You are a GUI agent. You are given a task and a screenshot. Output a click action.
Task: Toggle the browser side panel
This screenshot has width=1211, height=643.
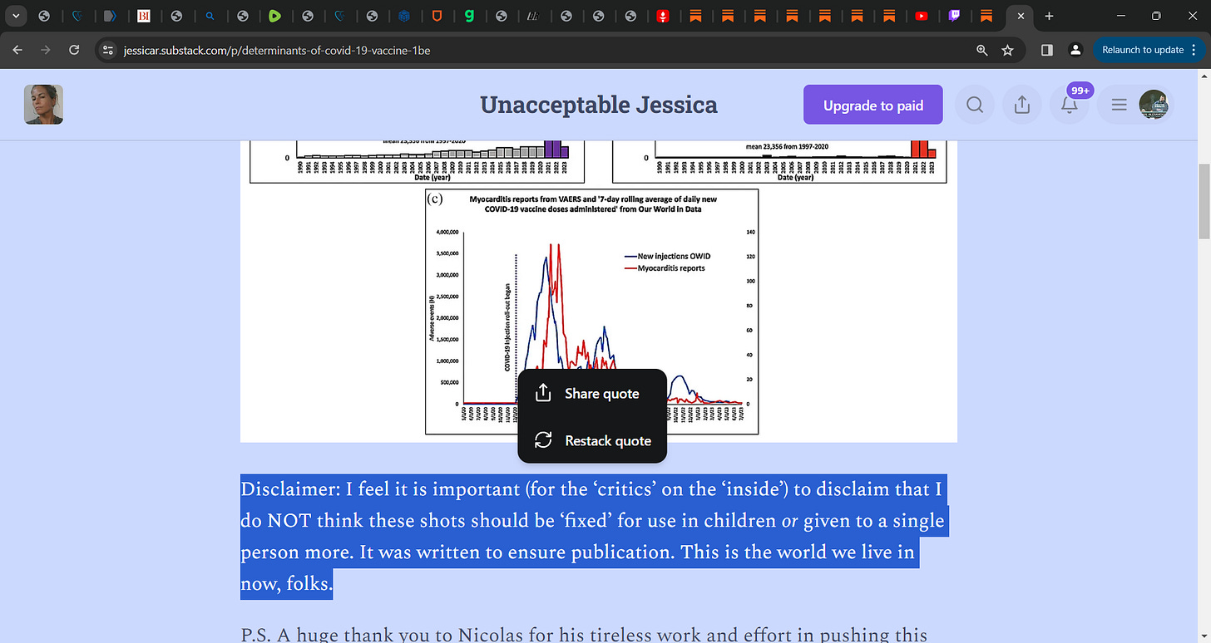1047,50
